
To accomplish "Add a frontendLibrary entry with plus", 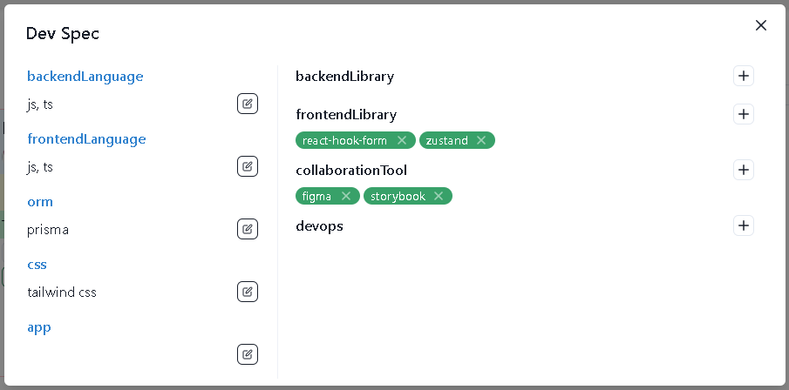I will pos(743,114).
